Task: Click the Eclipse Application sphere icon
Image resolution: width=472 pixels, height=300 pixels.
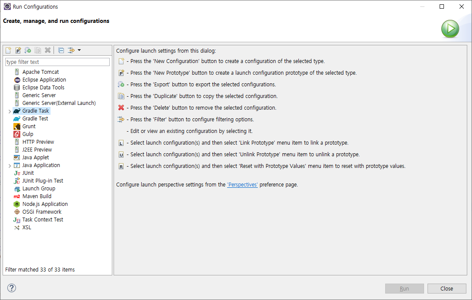Action: tap(17, 80)
